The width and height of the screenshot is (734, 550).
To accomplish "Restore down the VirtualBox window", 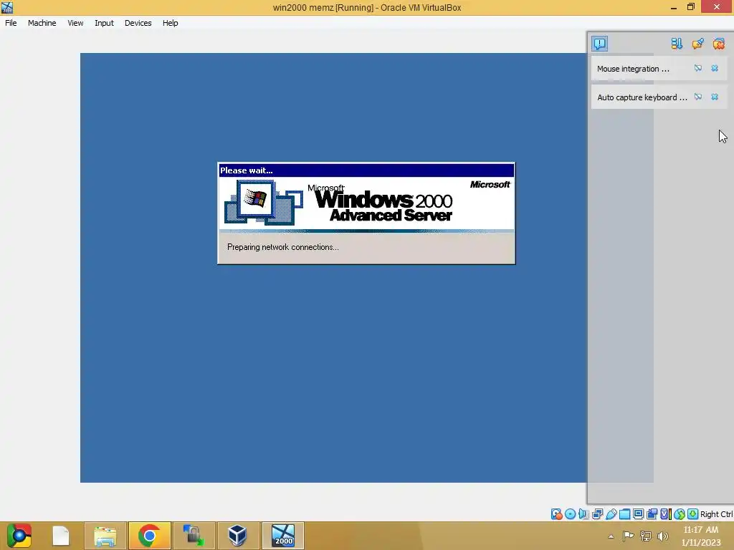I will (691, 7).
